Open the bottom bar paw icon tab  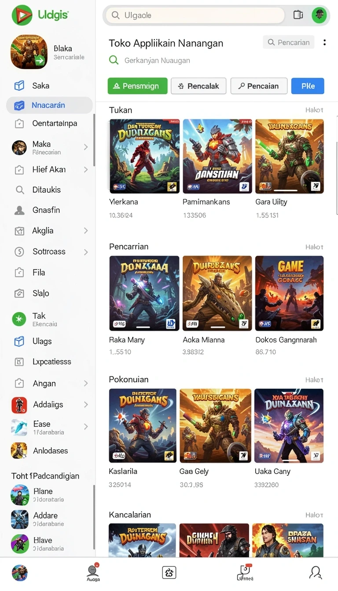(169, 572)
